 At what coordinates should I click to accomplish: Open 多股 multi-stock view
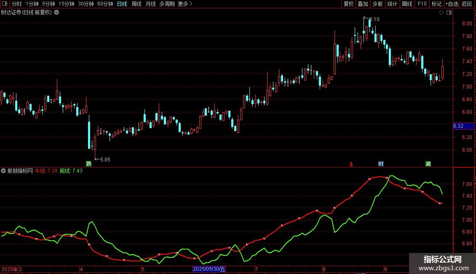[x=377, y=4]
